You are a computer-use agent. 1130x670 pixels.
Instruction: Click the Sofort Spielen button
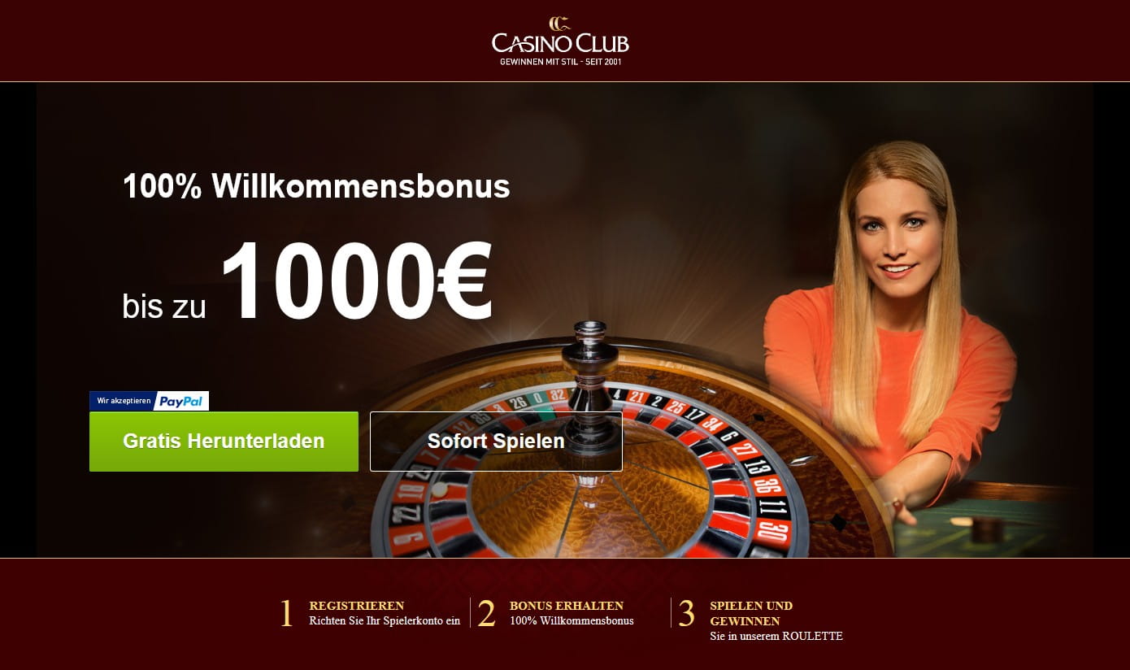coord(496,442)
